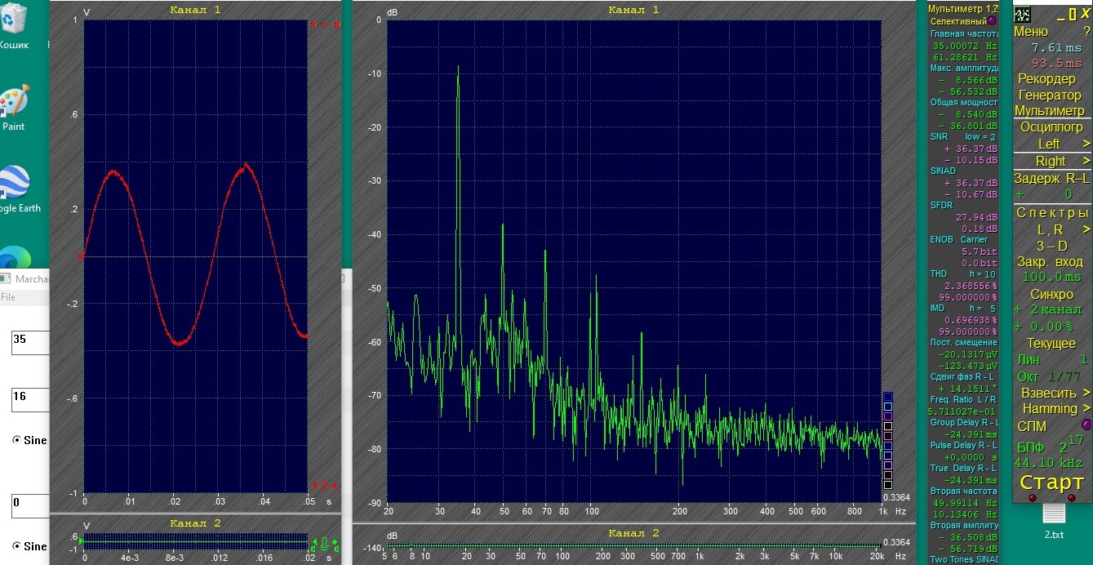This screenshot has height=565, width=1093.
Task: Click the 49.99114 Hz second frequency reading
Action: click(x=965, y=503)
